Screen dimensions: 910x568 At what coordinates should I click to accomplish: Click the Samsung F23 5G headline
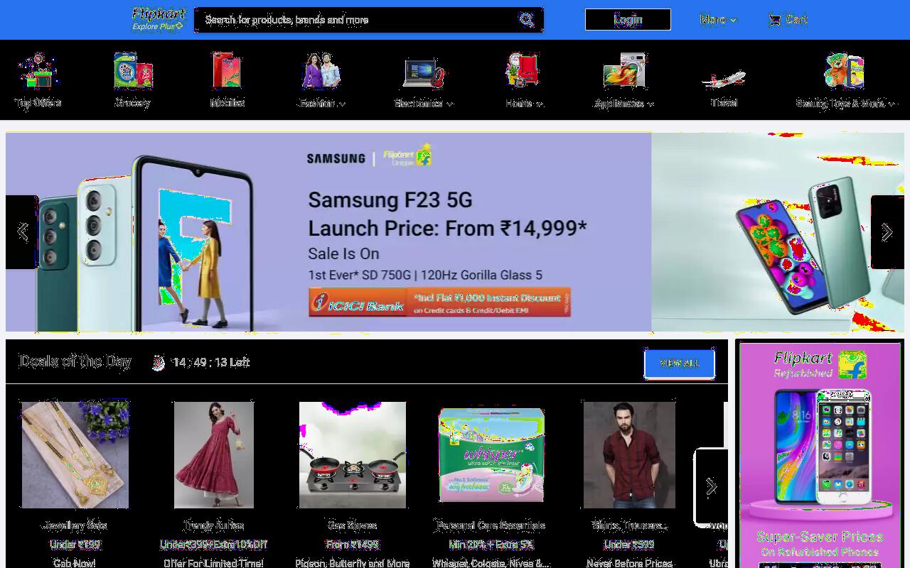[390, 200]
